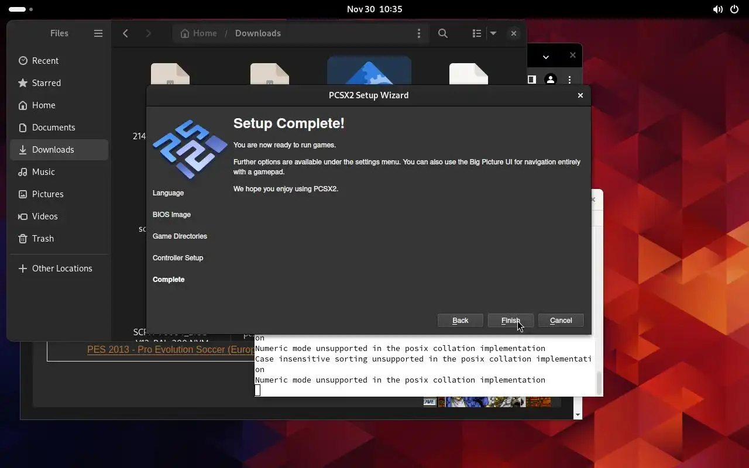Toggle list view in Files window
The width and height of the screenshot is (749, 468).
477,33
